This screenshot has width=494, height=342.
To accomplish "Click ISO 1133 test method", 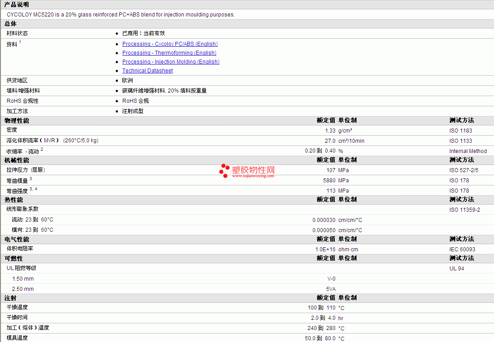I will 461,141.
